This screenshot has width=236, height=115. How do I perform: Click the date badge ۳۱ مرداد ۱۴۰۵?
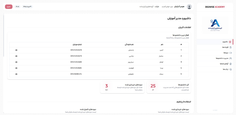point(27,7)
